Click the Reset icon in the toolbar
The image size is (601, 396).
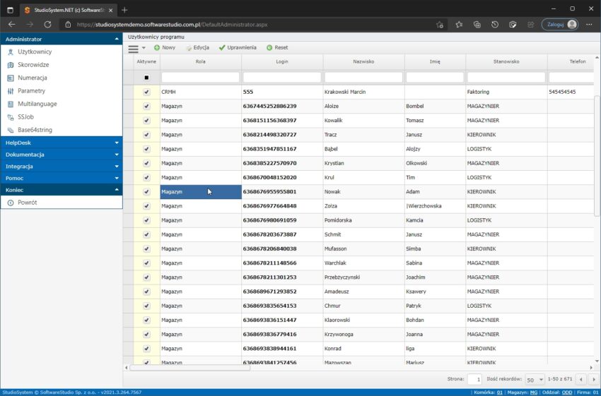[x=269, y=48]
